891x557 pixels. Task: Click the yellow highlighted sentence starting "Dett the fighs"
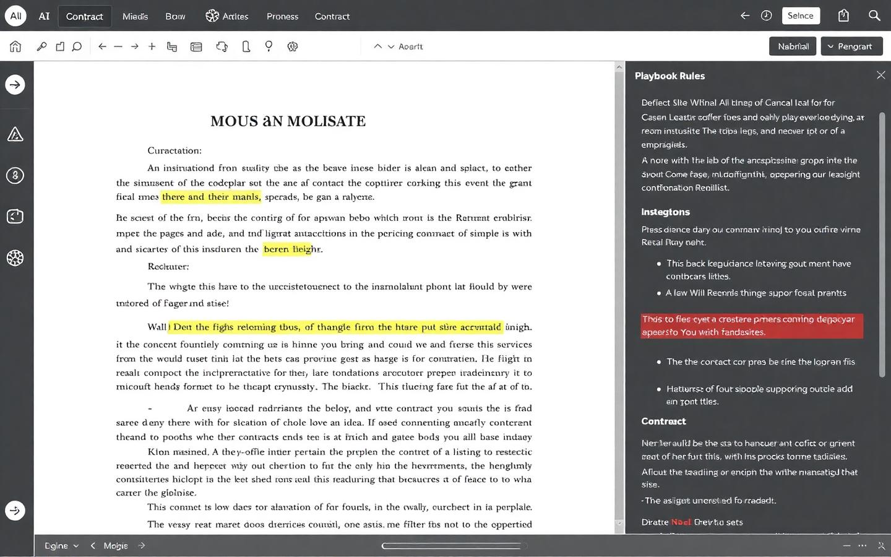[335, 327]
